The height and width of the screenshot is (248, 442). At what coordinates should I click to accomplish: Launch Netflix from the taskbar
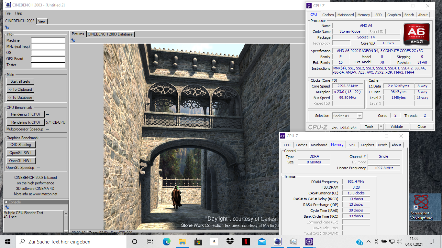(246, 242)
